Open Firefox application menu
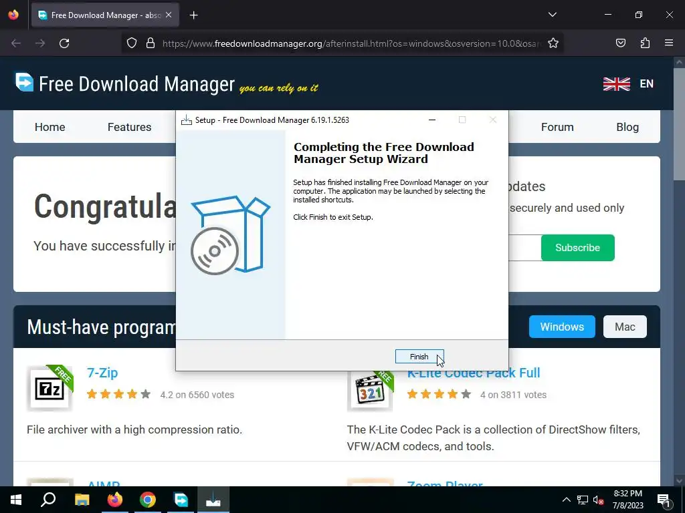Screen dimensions: 685x513 click(x=669, y=43)
